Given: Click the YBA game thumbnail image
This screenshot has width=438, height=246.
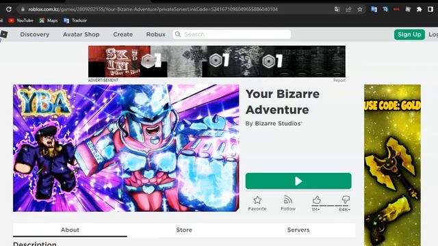Looking at the screenshot, I should point(126,148).
